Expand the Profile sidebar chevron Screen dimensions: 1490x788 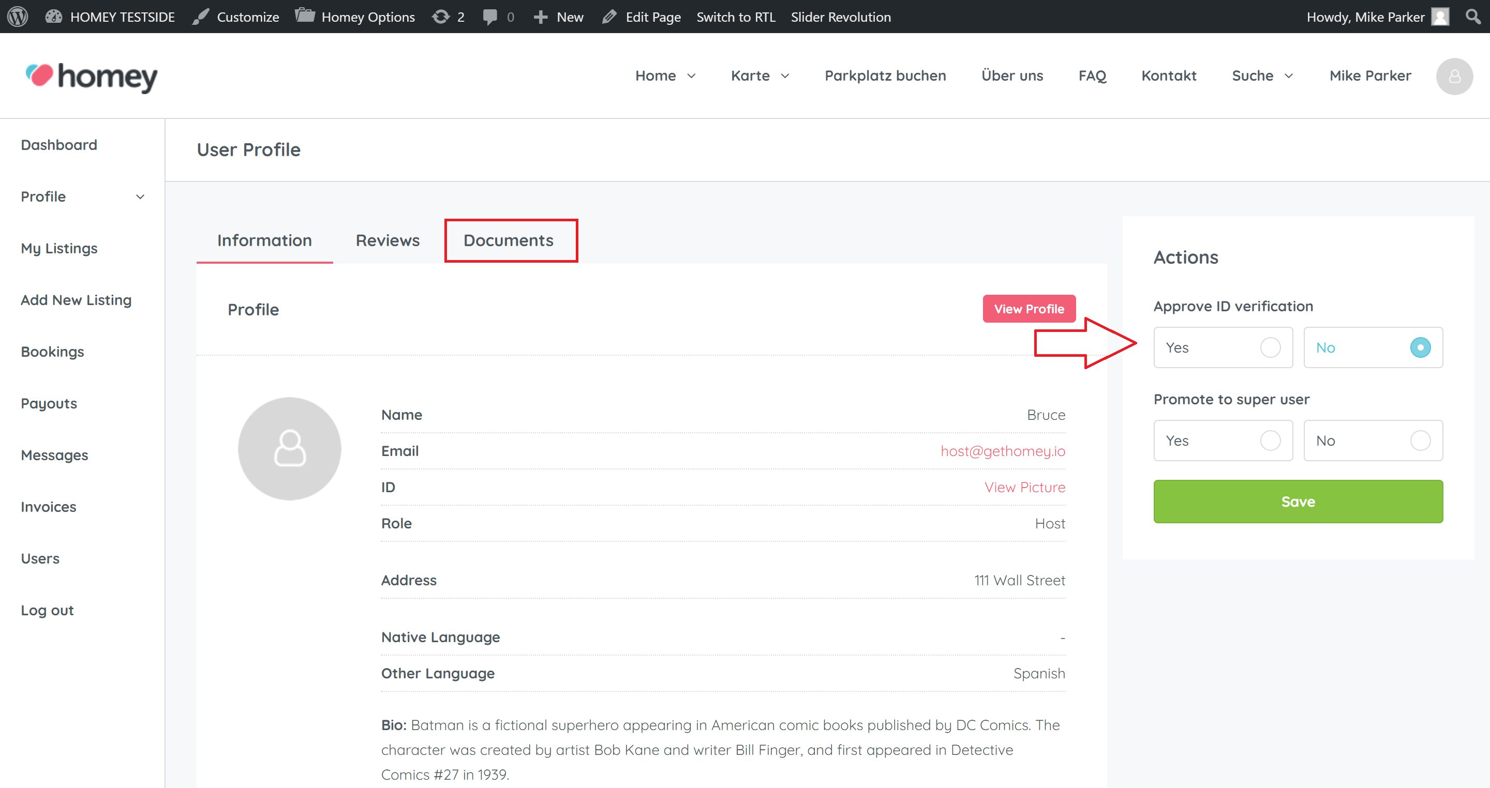[140, 196]
